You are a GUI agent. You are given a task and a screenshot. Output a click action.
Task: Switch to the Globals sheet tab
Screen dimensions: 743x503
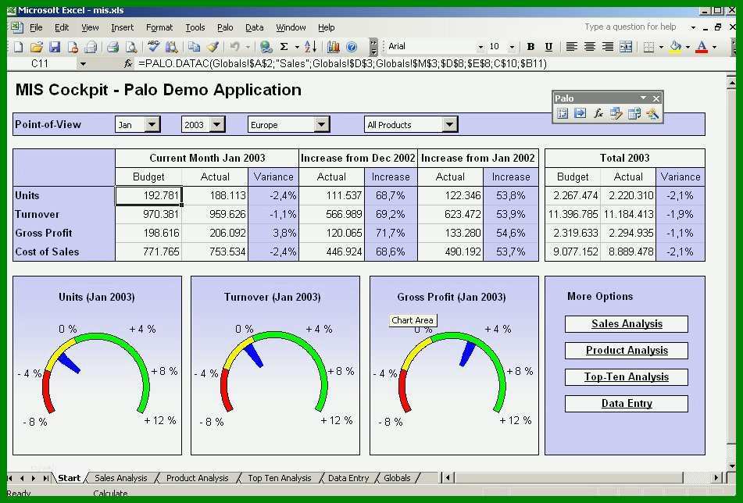pyautogui.click(x=397, y=478)
